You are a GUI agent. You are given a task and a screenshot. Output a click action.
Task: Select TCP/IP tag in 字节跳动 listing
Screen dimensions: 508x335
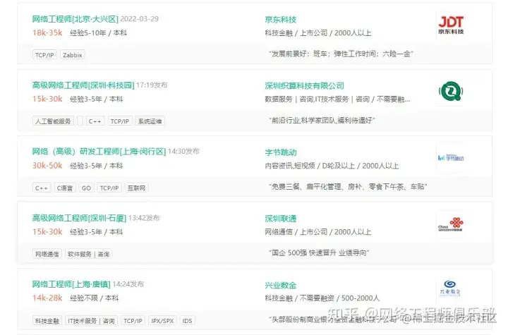pos(109,188)
